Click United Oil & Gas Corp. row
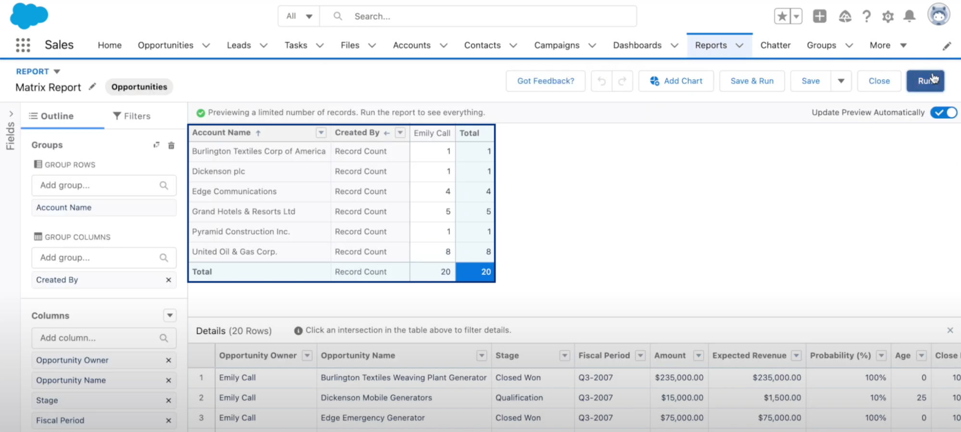 (x=235, y=252)
